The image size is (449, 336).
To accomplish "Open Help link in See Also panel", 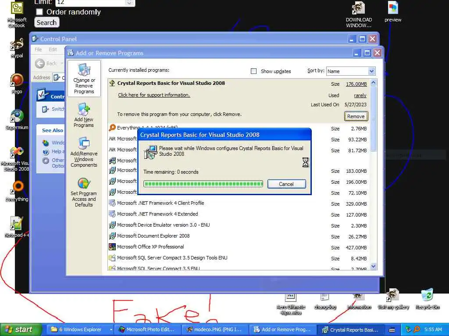I will pyautogui.click(x=54, y=152).
